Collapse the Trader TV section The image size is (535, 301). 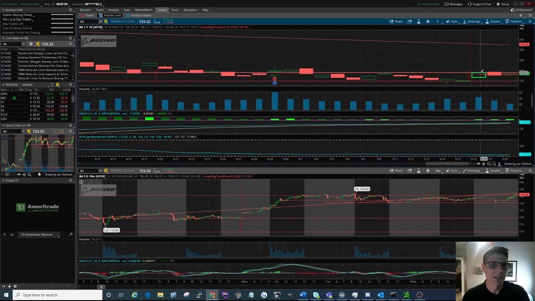(x=3, y=181)
